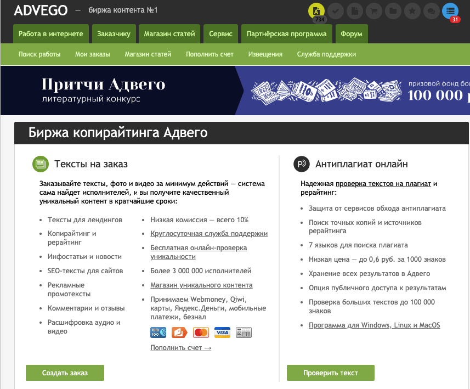
Task: Select 'Пополнить счет' in green submenu
Action: click(x=210, y=54)
